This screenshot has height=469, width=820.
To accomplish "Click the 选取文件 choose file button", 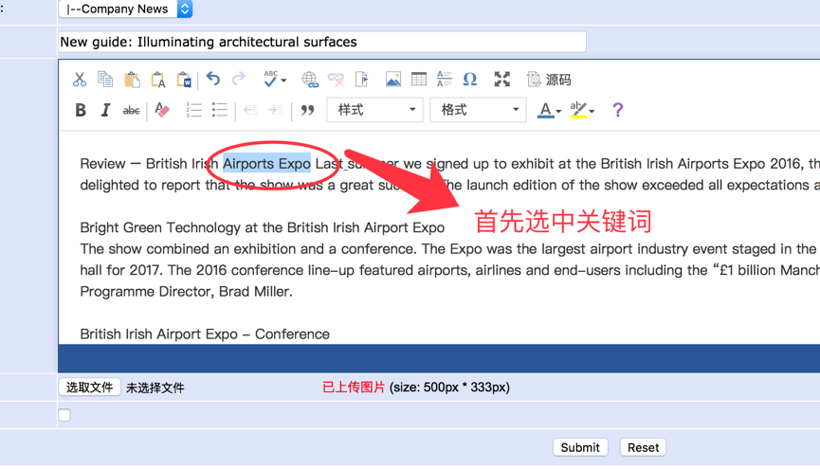I will pos(89,388).
